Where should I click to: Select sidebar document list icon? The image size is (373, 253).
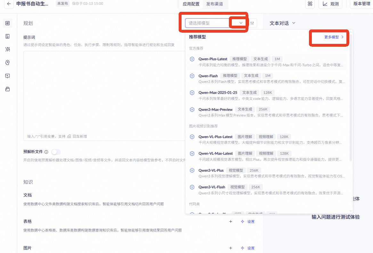click(8, 36)
